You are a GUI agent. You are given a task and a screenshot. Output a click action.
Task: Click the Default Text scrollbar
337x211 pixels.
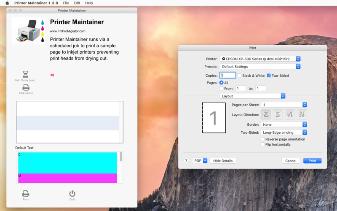point(121,157)
